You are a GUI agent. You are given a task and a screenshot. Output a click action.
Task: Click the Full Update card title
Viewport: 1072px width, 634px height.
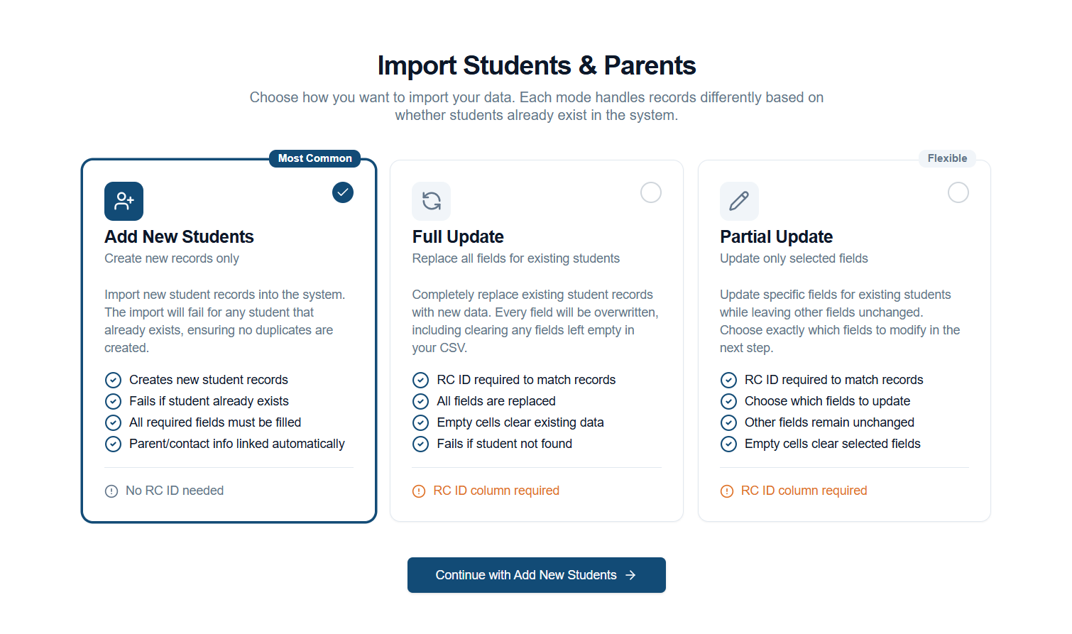click(x=458, y=236)
